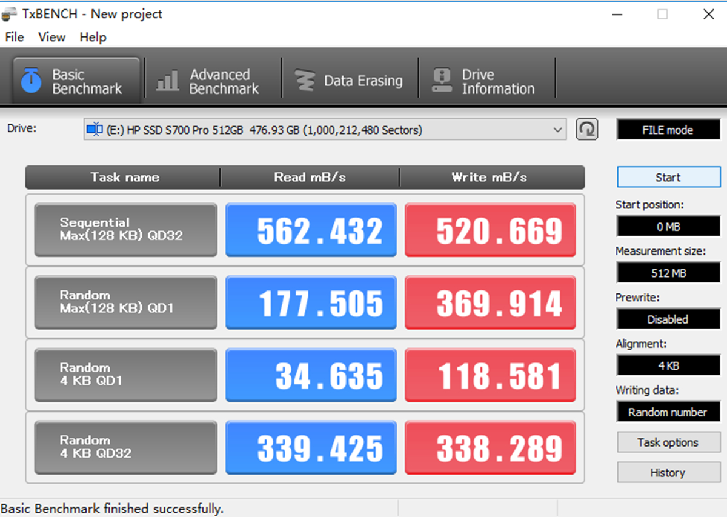This screenshot has height=517, width=727.
Task: Click the TxBENCH app icon in title bar
Action: click(x=9, y=13)
